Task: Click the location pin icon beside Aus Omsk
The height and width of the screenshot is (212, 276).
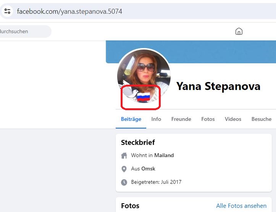Action: (x=124, y=169)
